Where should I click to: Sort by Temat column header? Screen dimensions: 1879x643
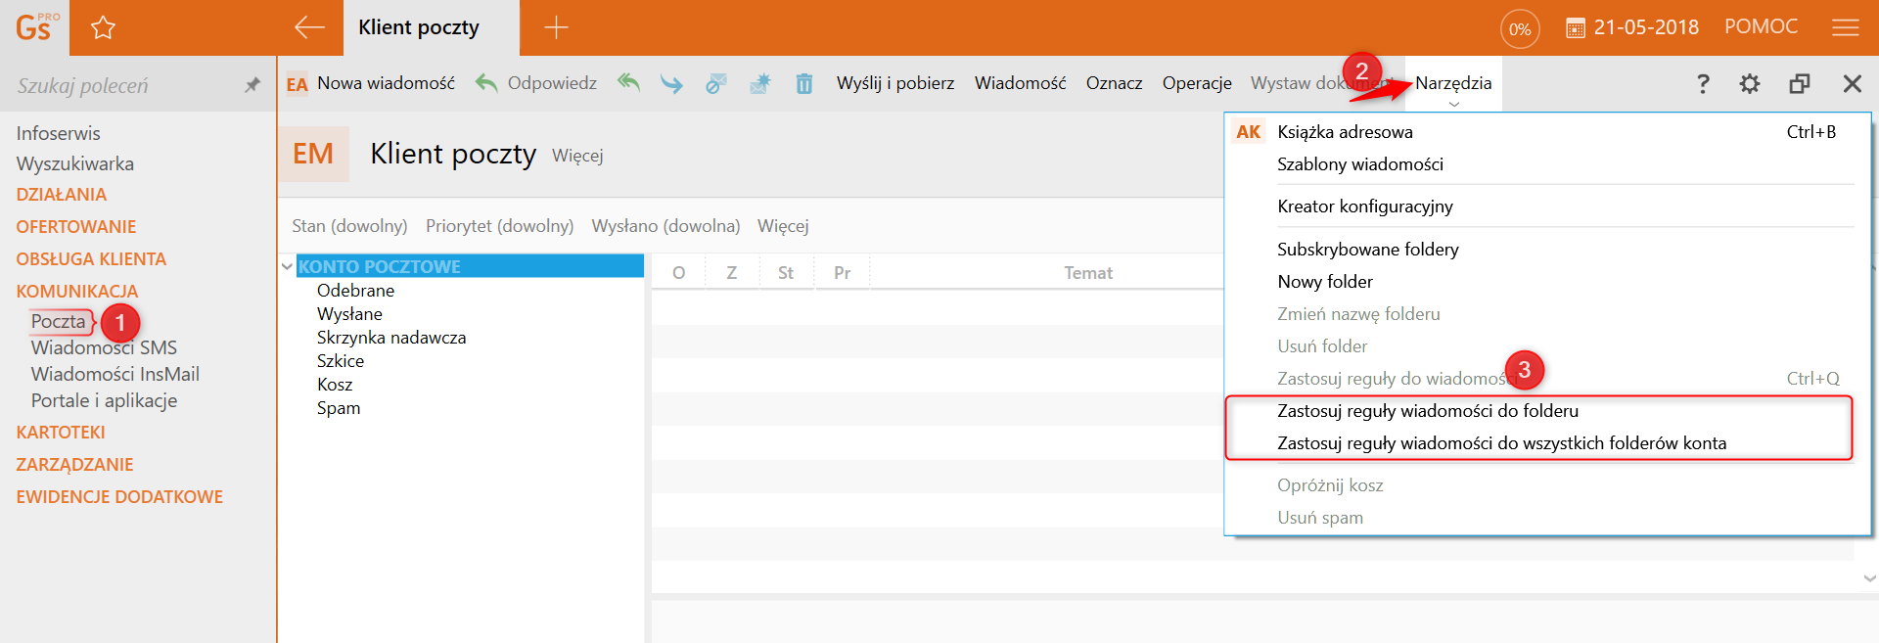click(x=1088, y=273)
